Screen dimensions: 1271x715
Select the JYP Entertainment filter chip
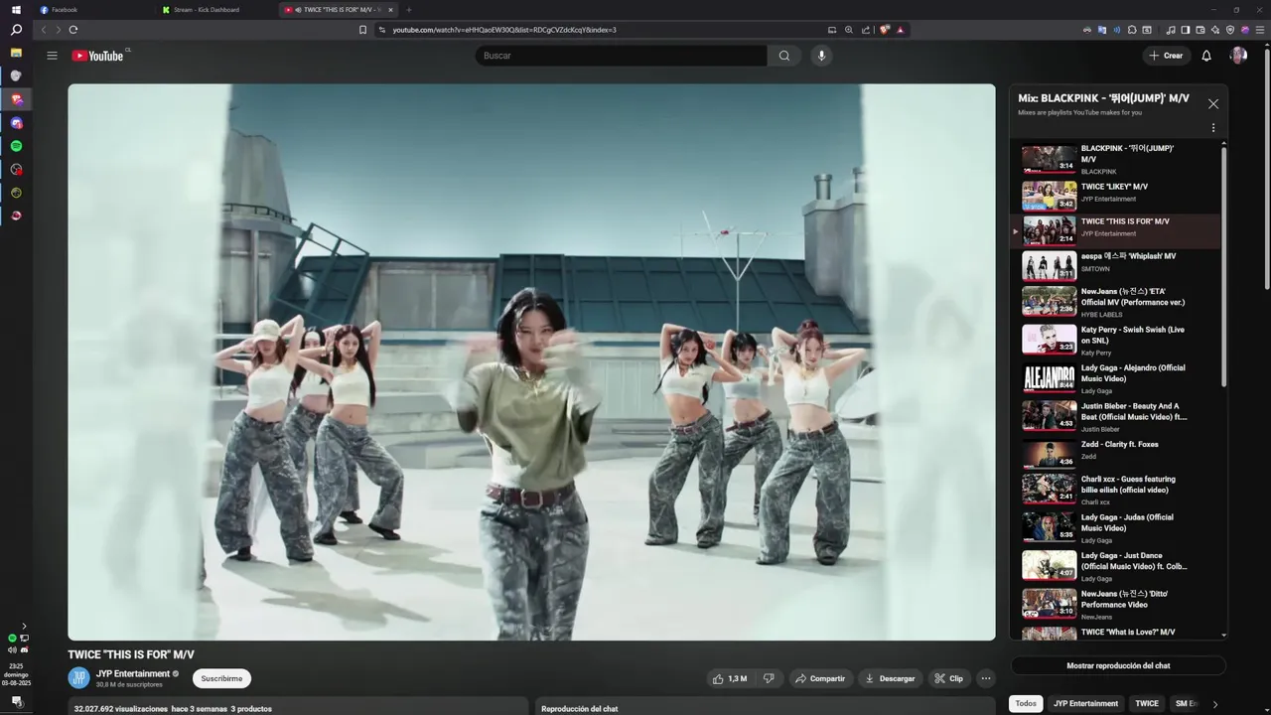click(x=1085, y=703)
